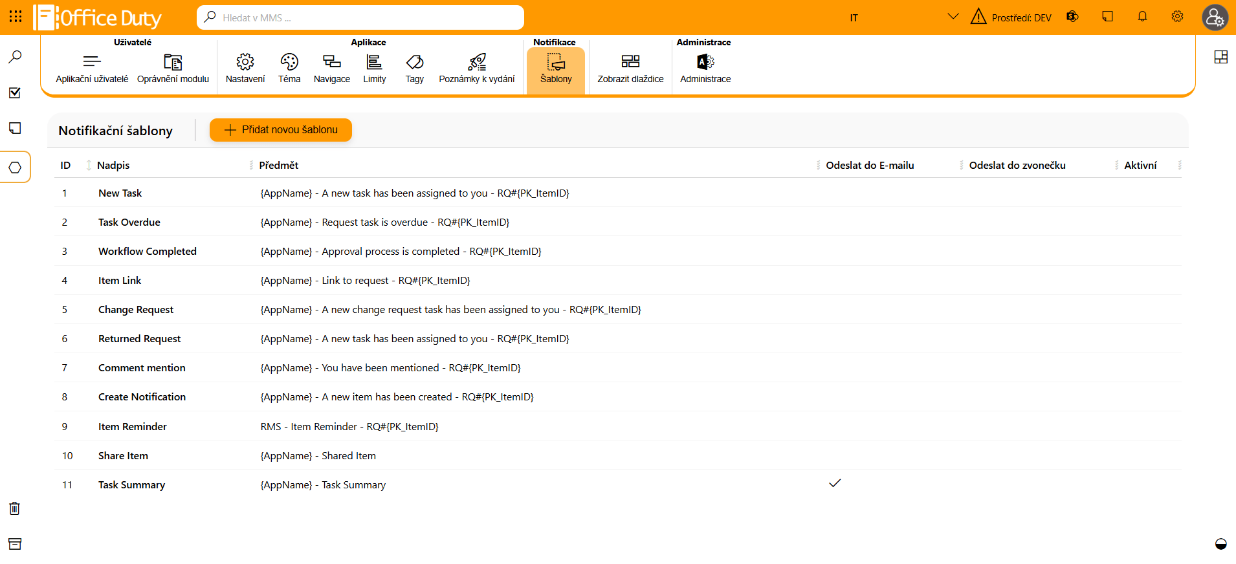Open Nastavení settings
Screen dimensions: 1236x564
pyautogui.click(x=245, y=69)
